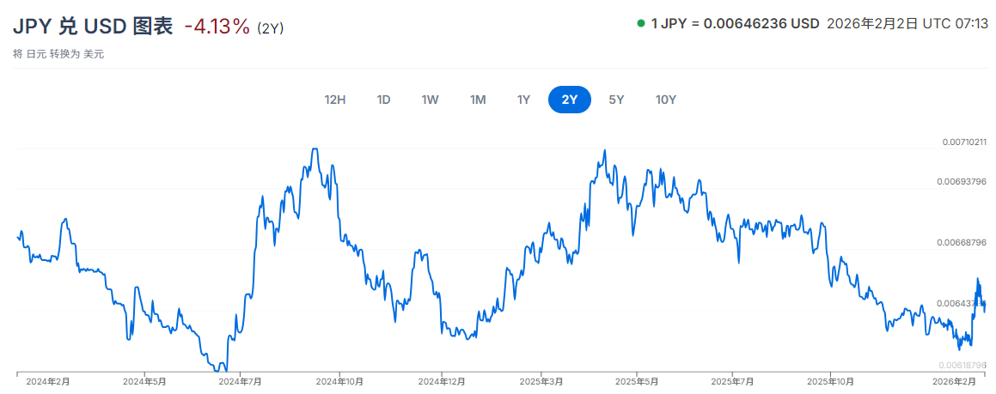Click the 2026年2月2日 UTC timestamp
This screenshot has width=996, height=394.
[x=906, y=23]
